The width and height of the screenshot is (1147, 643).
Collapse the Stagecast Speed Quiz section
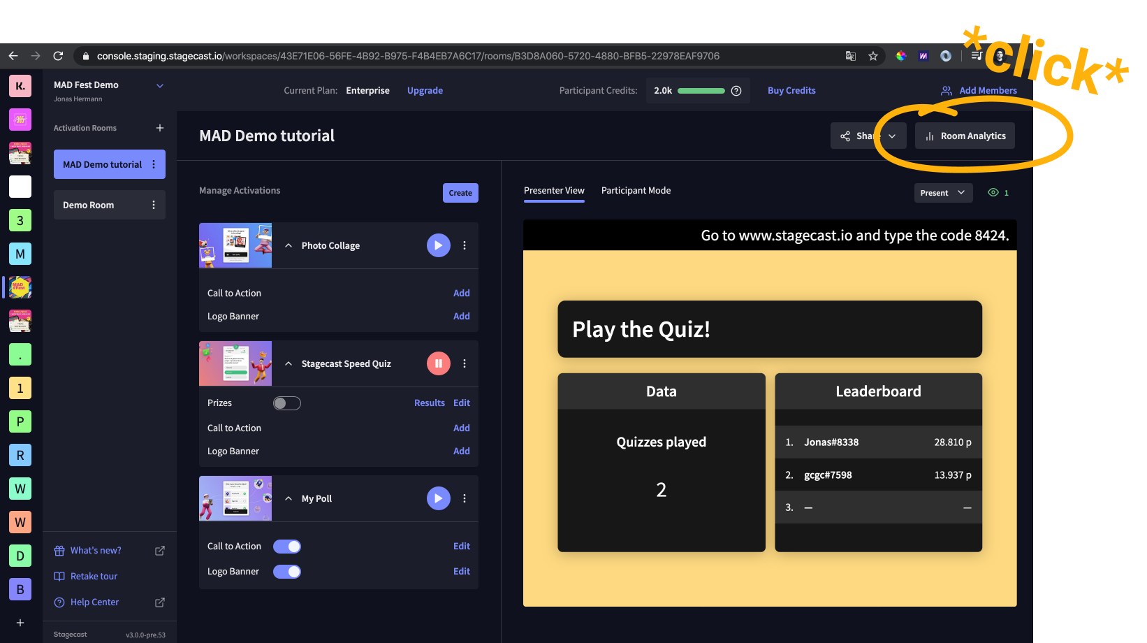(x=288, y=363)
